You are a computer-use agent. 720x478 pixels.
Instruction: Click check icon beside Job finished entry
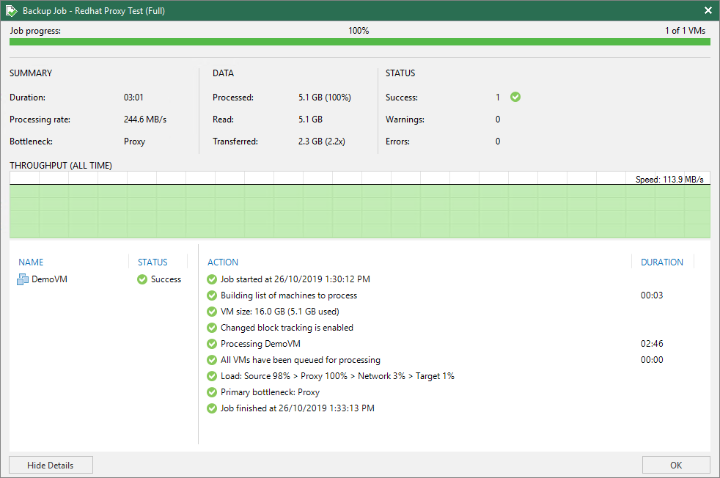[x=212, y=408]
